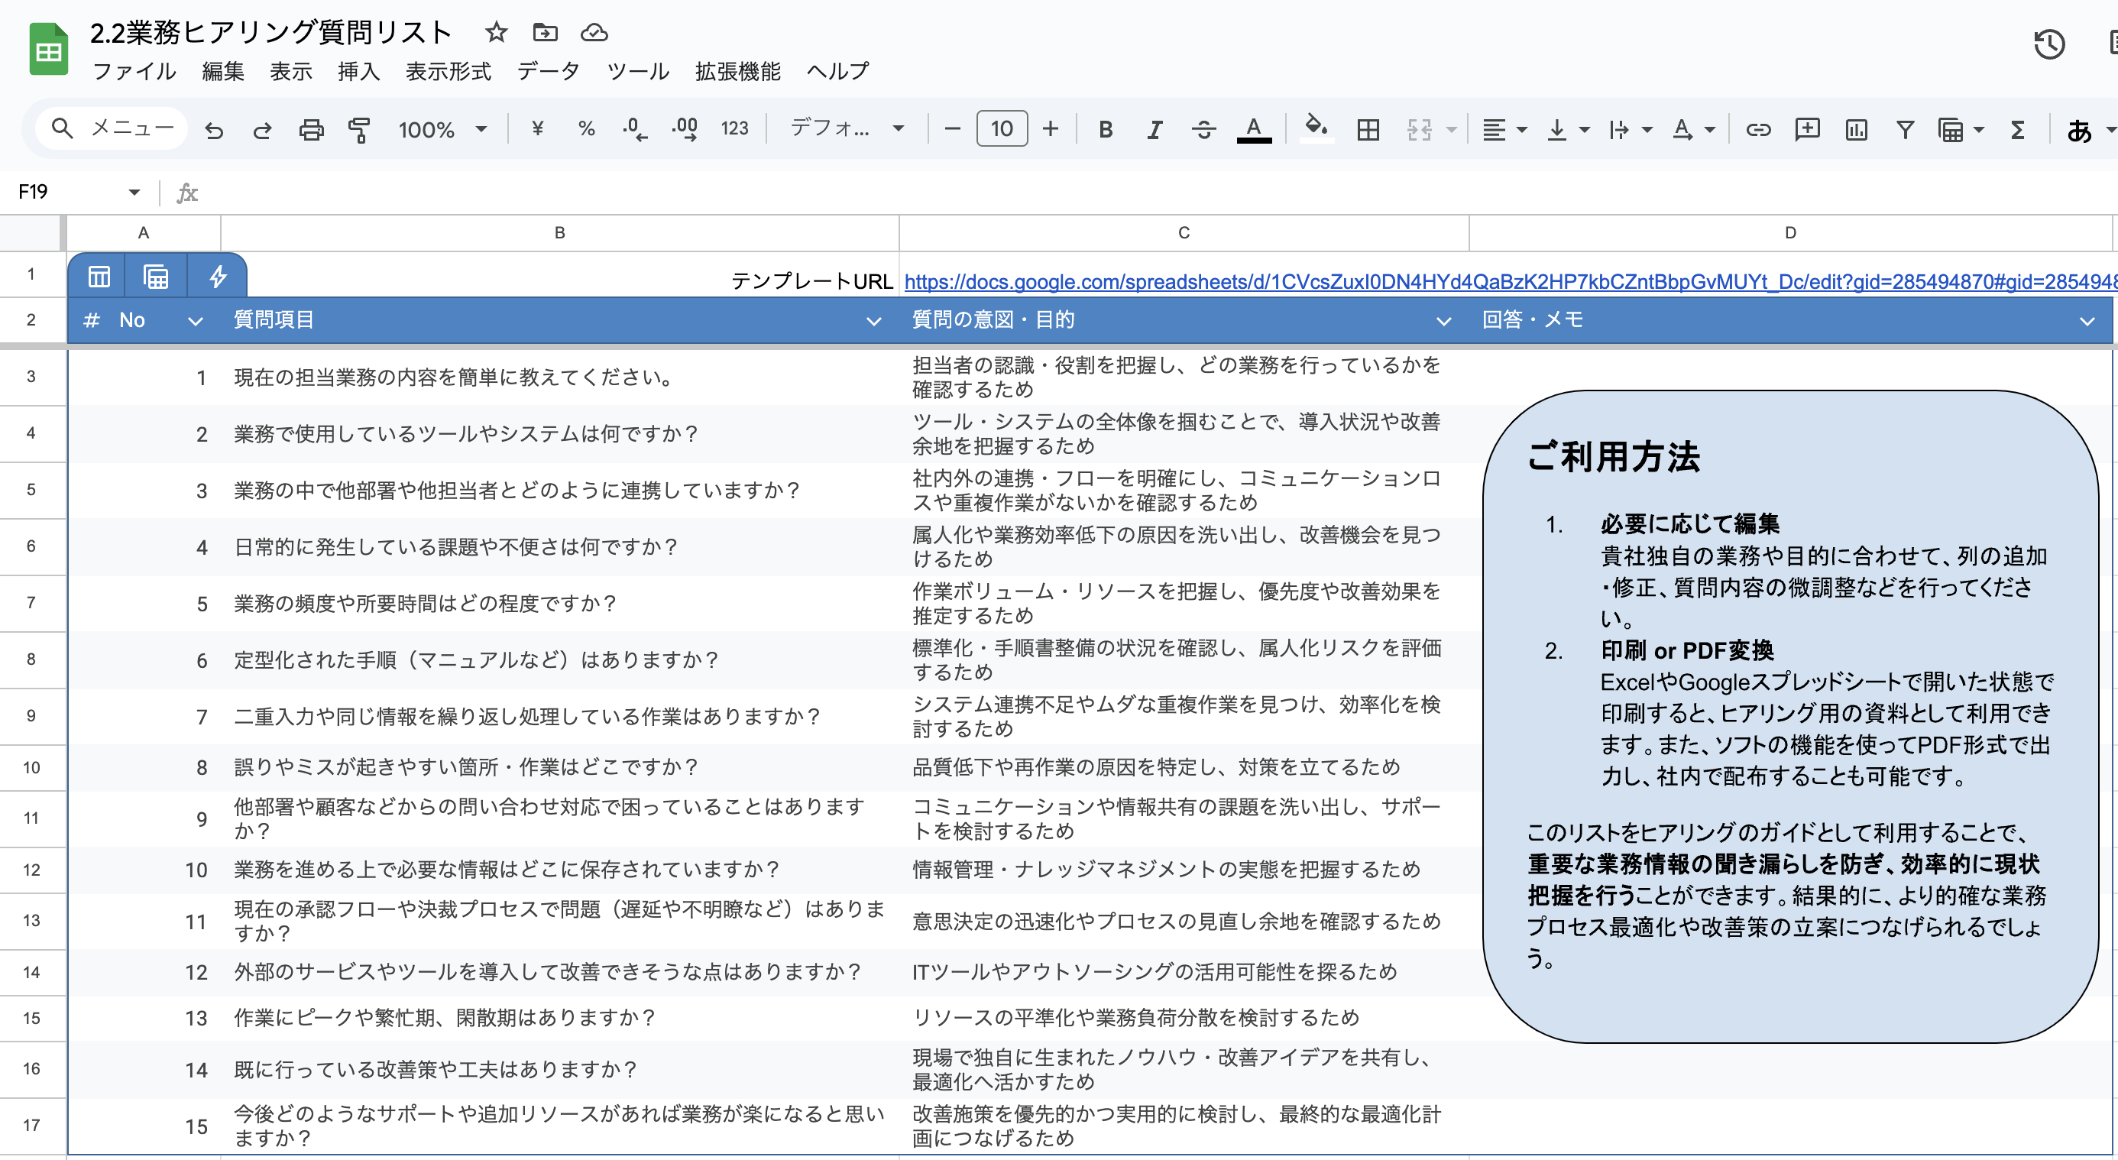The image size is (2118, 1160).
Task: Expand the 質問項目 column filter dropdown
Action: pos(873,322)
